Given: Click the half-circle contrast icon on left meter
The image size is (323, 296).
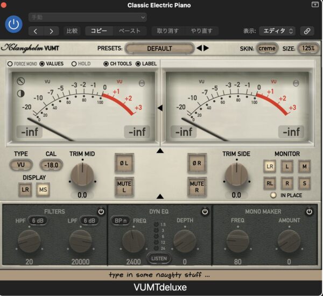Looking at the screenshot, I should (20, 93).
